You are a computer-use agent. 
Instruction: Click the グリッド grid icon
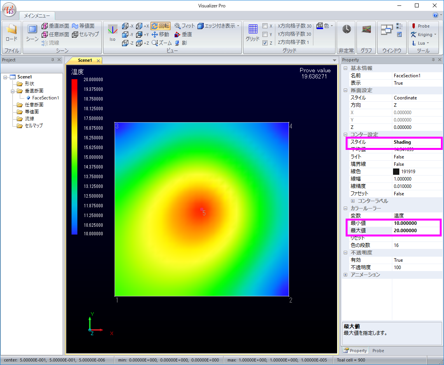coord(253,33)
